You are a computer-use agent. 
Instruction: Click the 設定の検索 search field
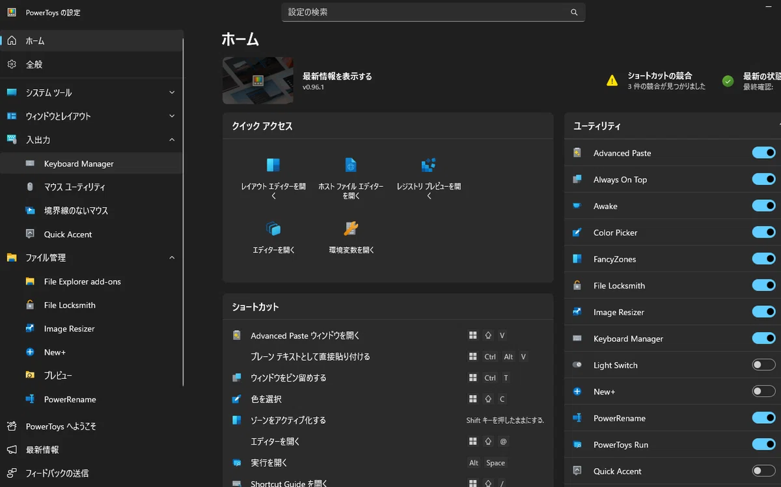point(433,12)
